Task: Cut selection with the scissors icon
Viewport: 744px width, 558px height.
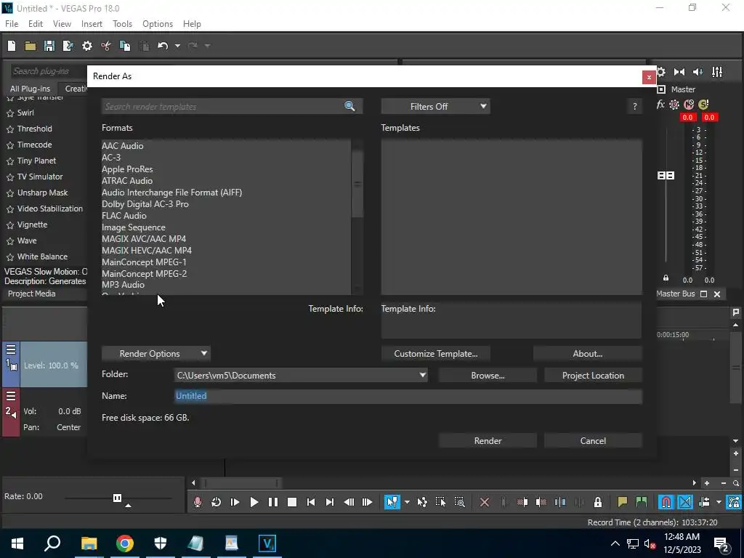Action: tap(106, 46)
